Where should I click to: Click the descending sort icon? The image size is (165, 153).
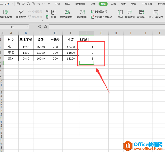tap(48, 17)
